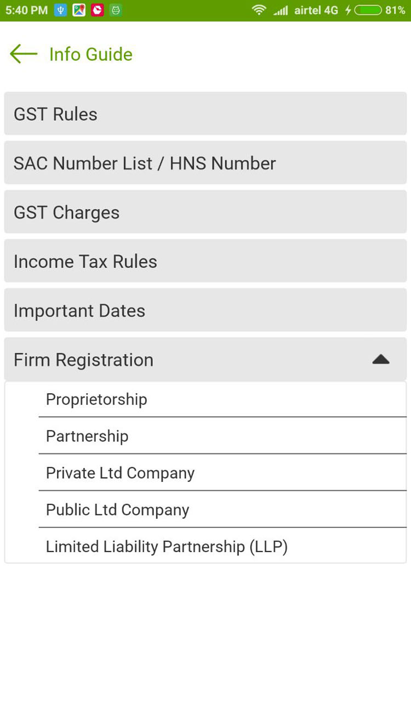Open the GST Charges section
The height and width of the screenshot is (721, 411).
point(206,212)
